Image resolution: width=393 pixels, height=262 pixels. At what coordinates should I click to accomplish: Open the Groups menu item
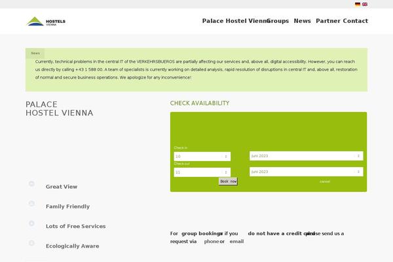coord(278,21)
